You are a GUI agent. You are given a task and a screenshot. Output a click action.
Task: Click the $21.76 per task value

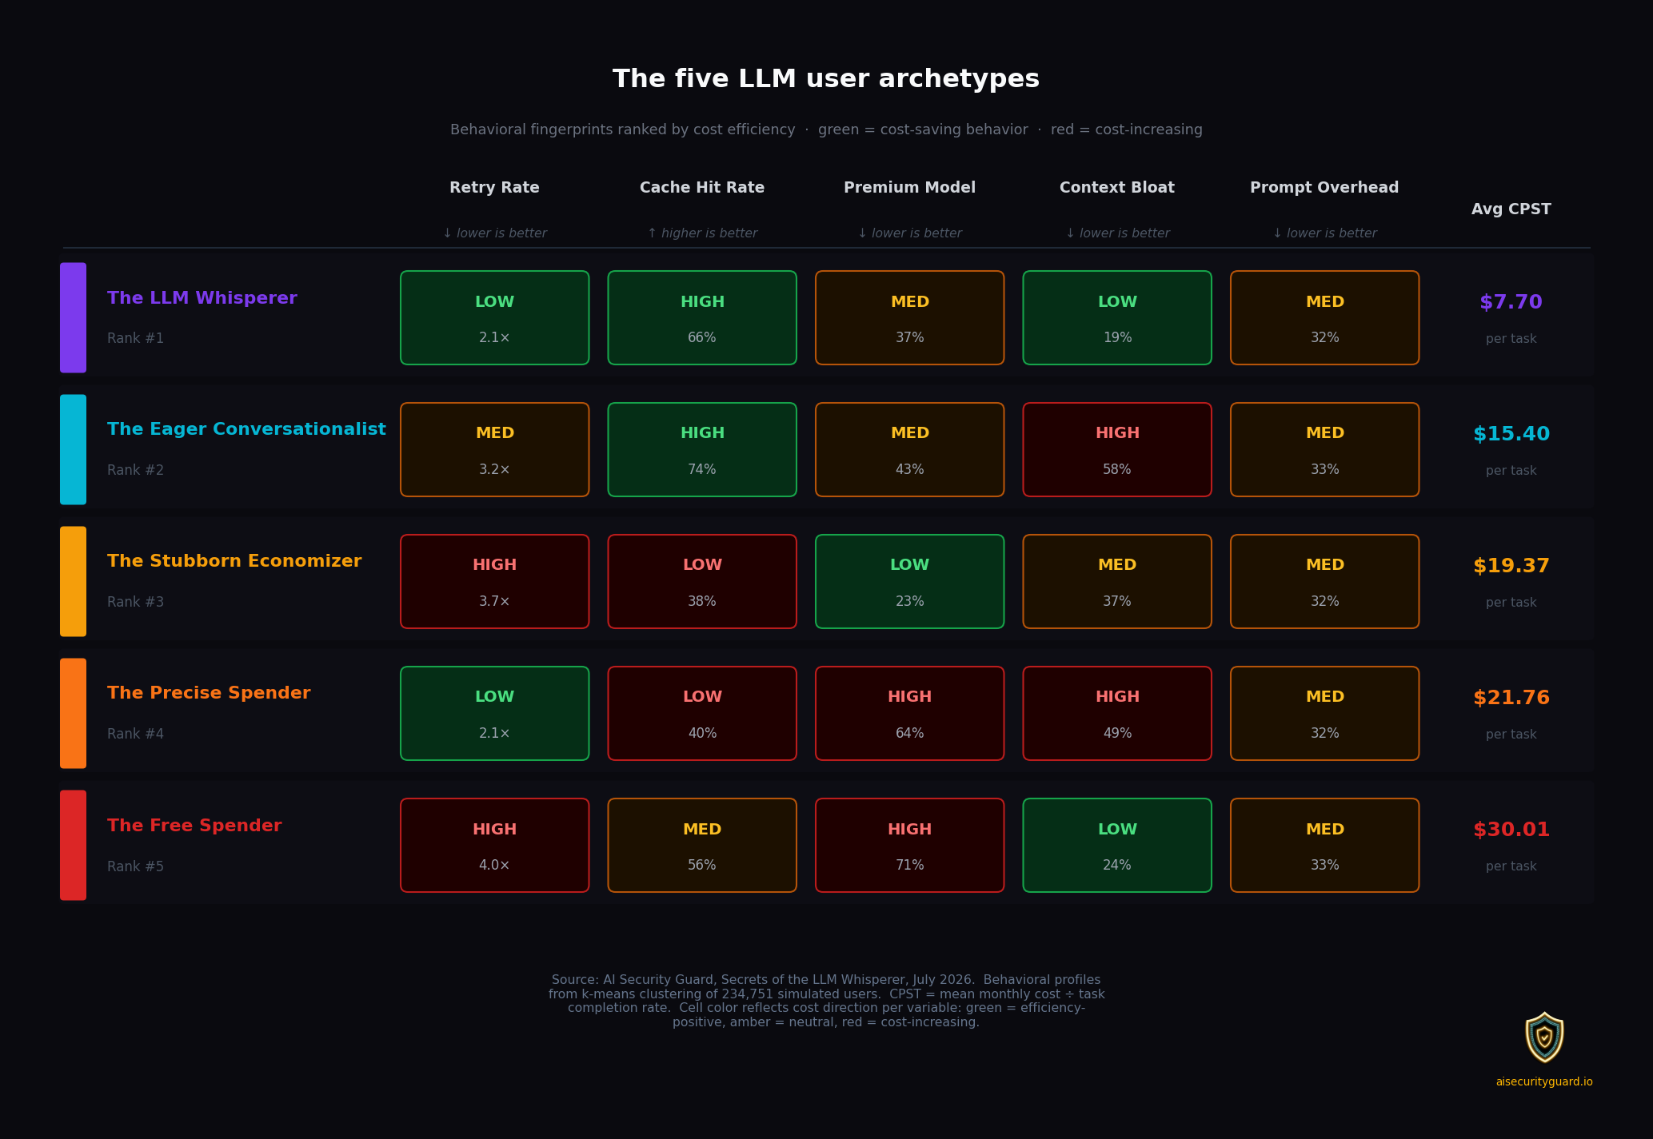click(1511, 698)
